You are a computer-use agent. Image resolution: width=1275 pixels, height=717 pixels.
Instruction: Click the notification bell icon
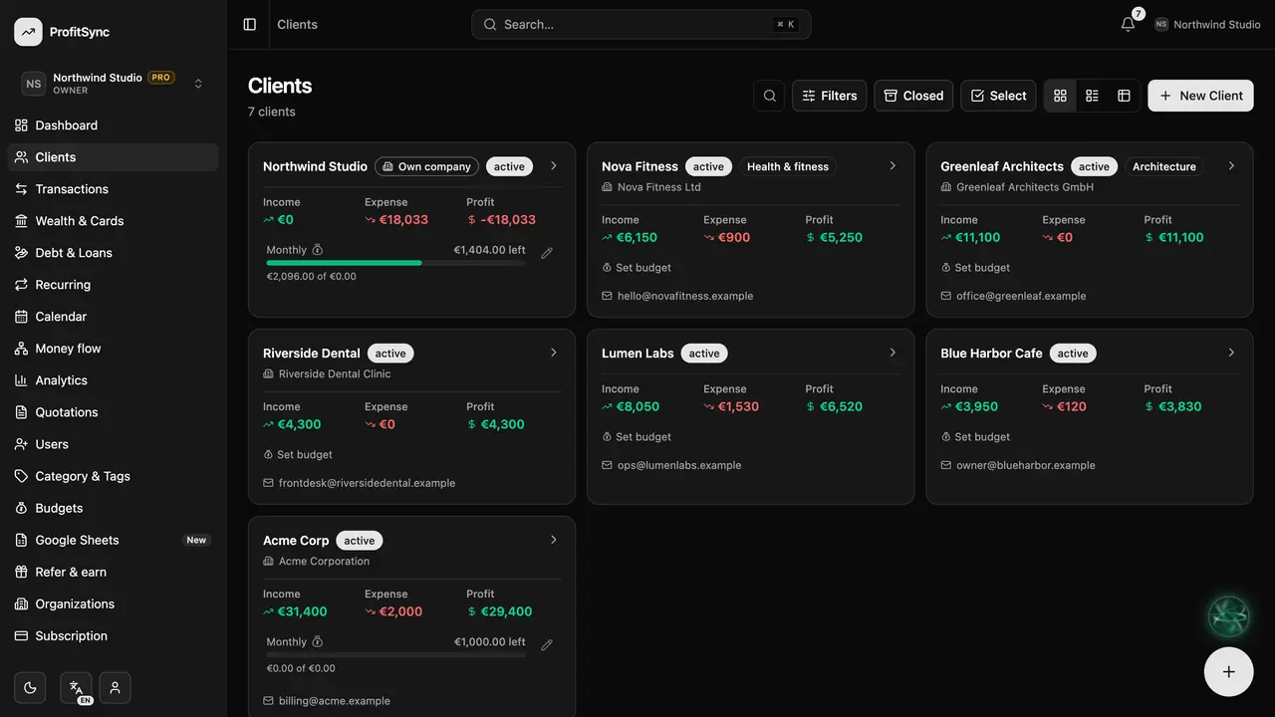[1128, 24]
